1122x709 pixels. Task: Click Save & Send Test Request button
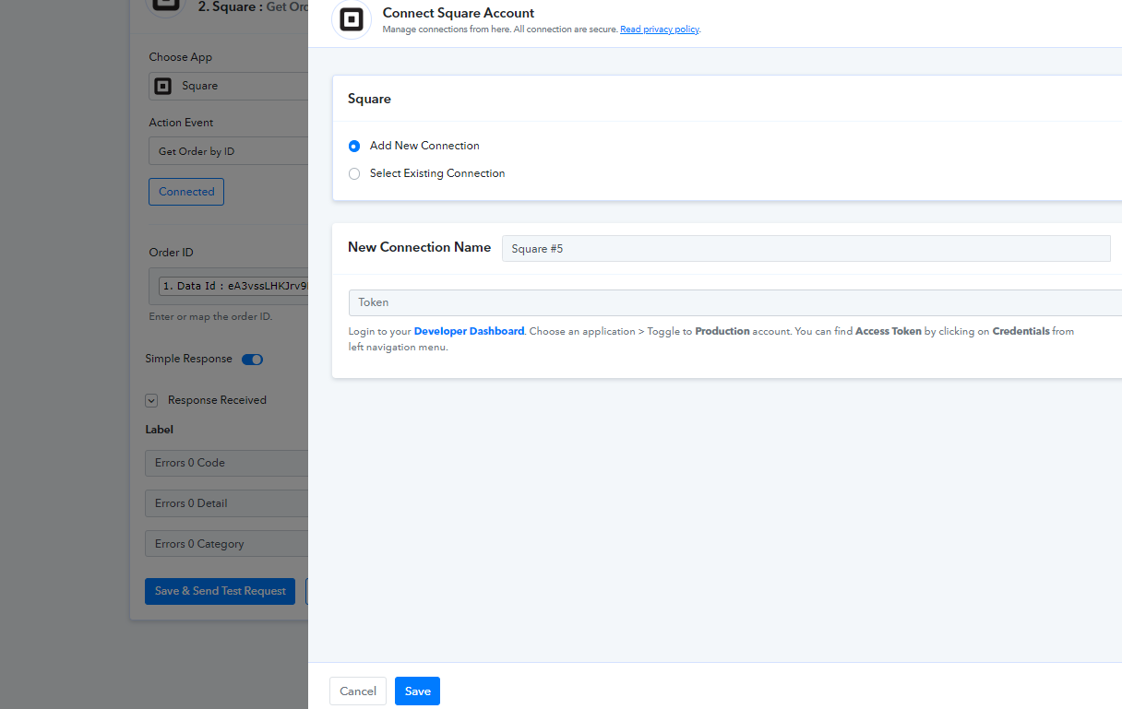(220, 591)
